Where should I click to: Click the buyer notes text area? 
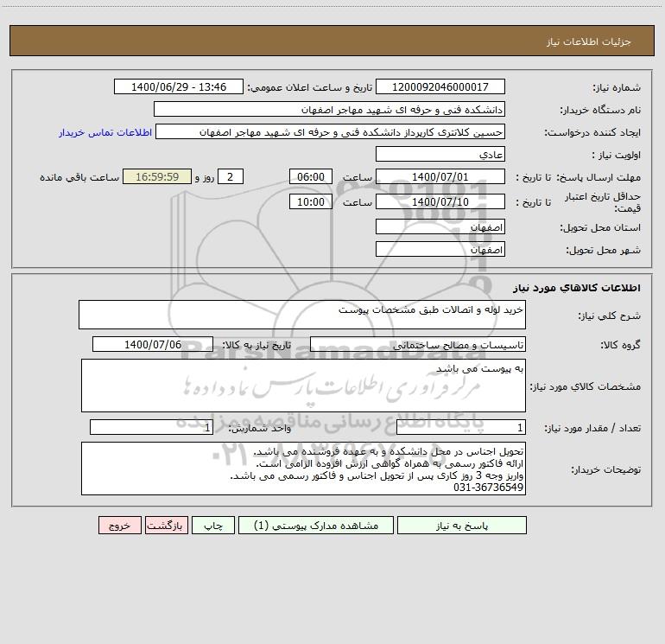point(303,469)
